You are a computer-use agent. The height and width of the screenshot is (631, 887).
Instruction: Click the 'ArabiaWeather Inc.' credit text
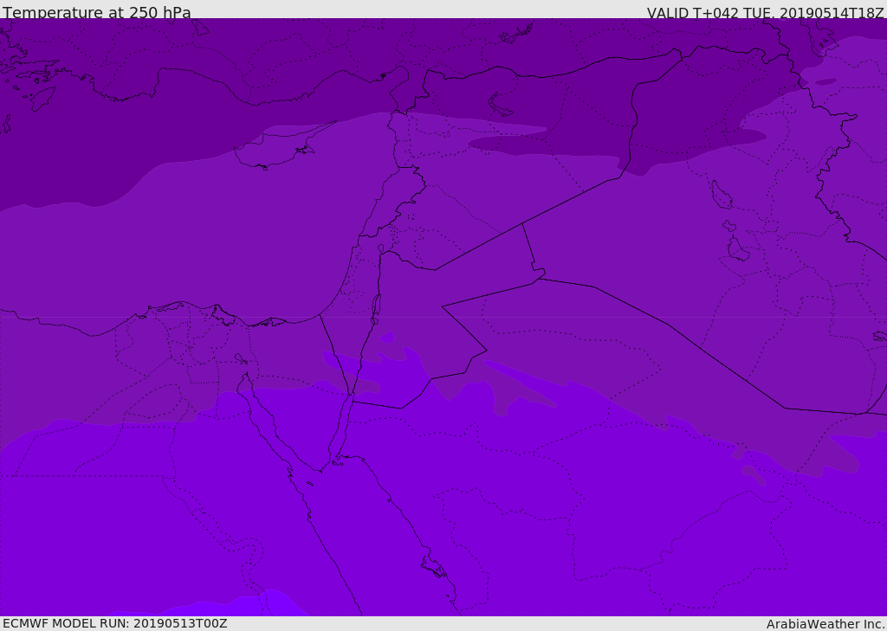pyautogui.click(x=825, y=624)
